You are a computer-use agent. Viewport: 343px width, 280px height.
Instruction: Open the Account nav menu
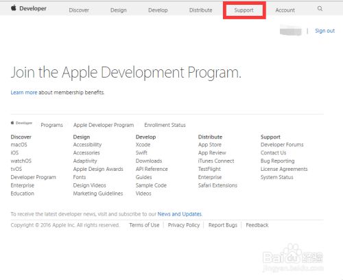click(x=285, y=10)
